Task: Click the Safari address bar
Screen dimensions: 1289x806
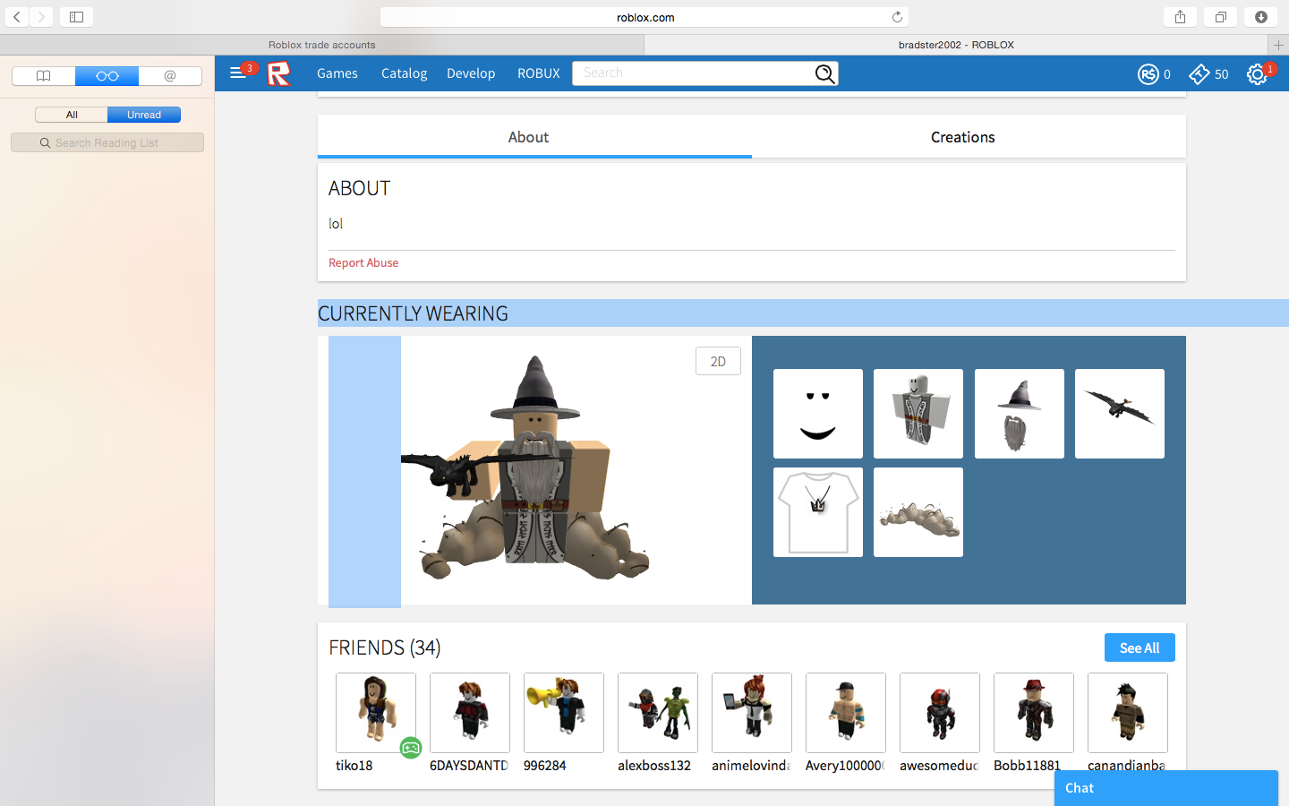Action: (644, 17)
